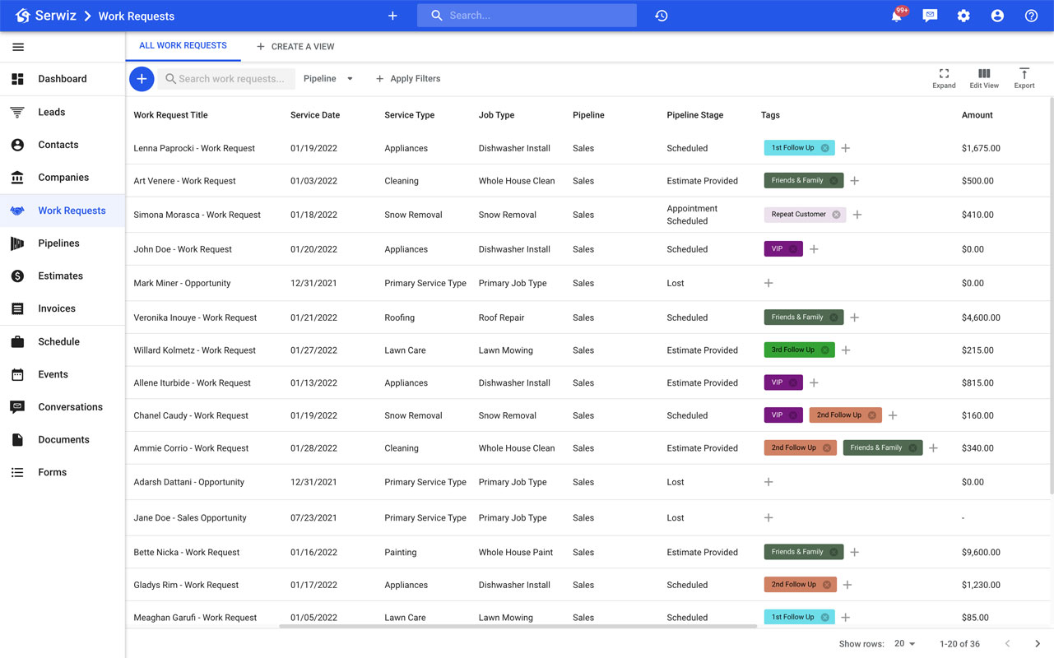
Task: Remove the Repeat Customer tag from Simona Morasca
Action: [x=836, y=215]
